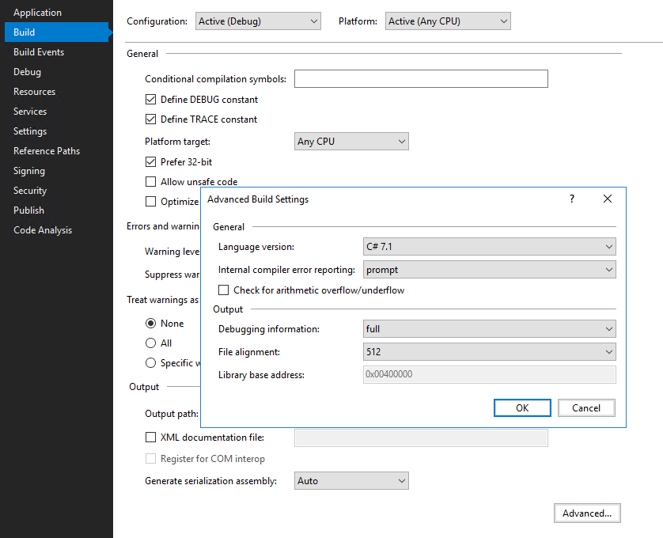Open the Language version dropdown
The image size is (663, 538).
489,247
